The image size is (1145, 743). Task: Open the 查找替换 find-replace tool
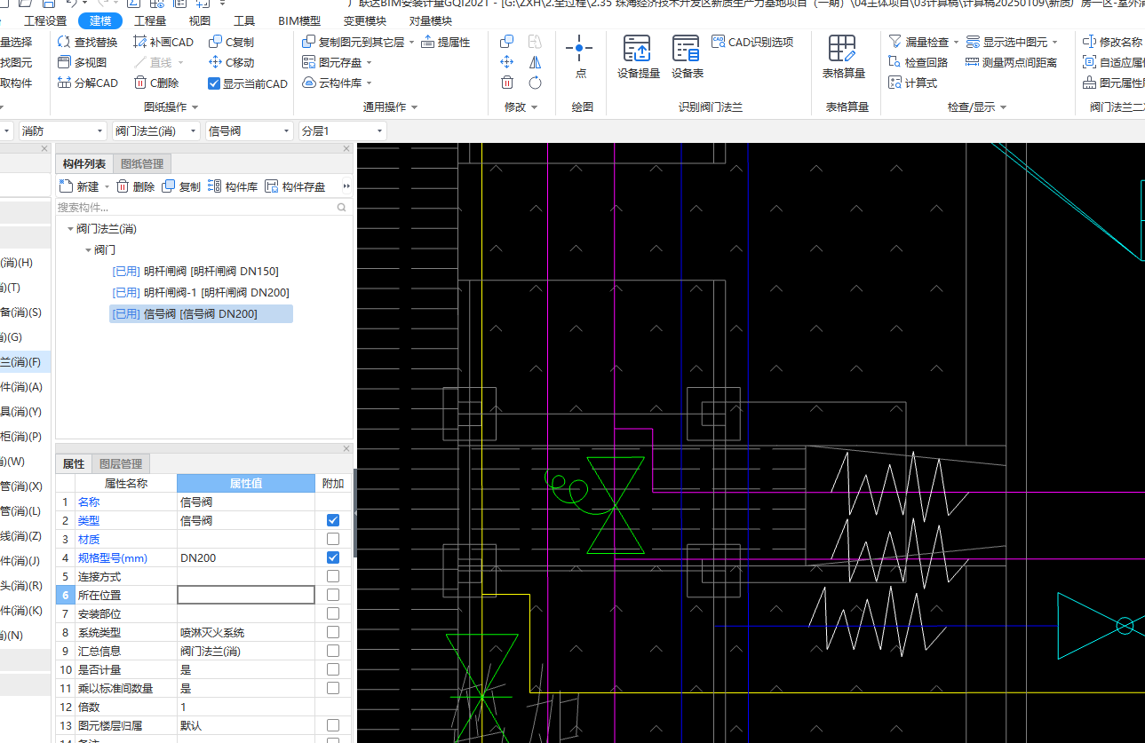pos(87,42)
